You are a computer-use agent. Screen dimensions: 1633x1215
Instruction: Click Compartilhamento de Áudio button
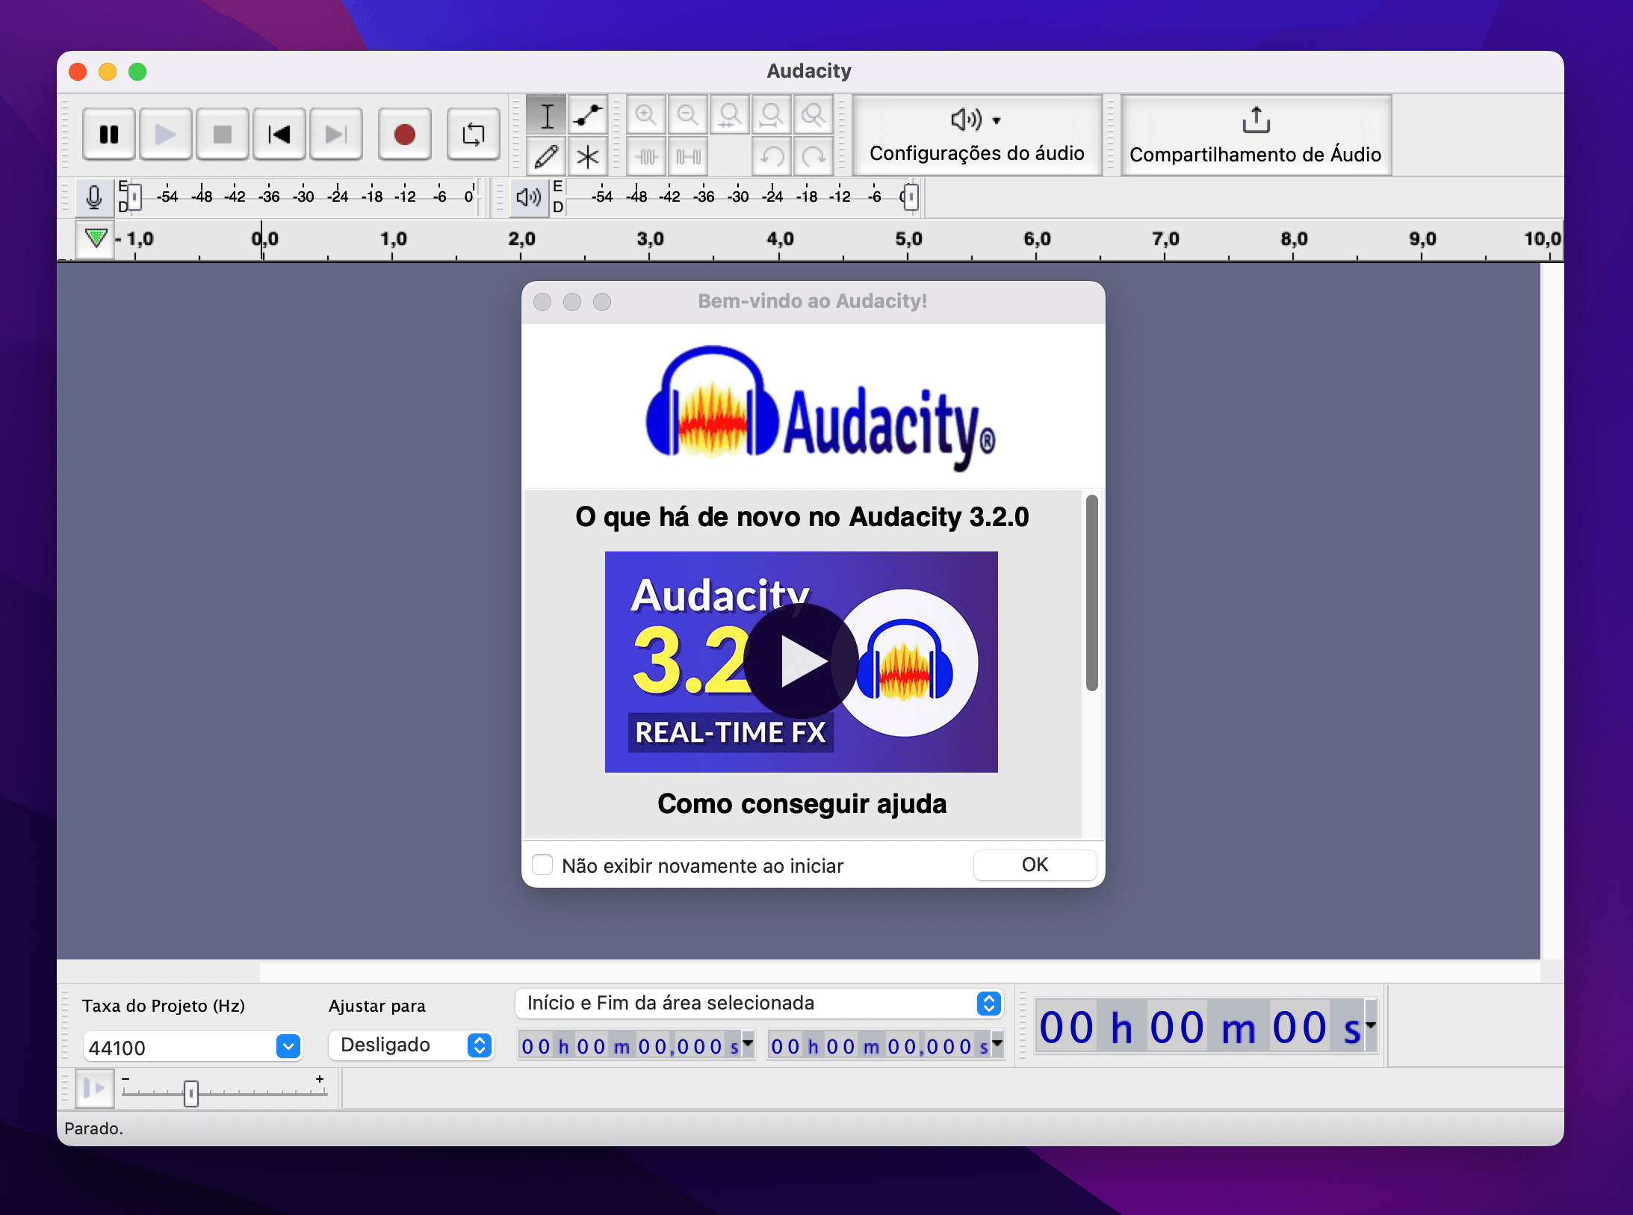click(1256, 135)
